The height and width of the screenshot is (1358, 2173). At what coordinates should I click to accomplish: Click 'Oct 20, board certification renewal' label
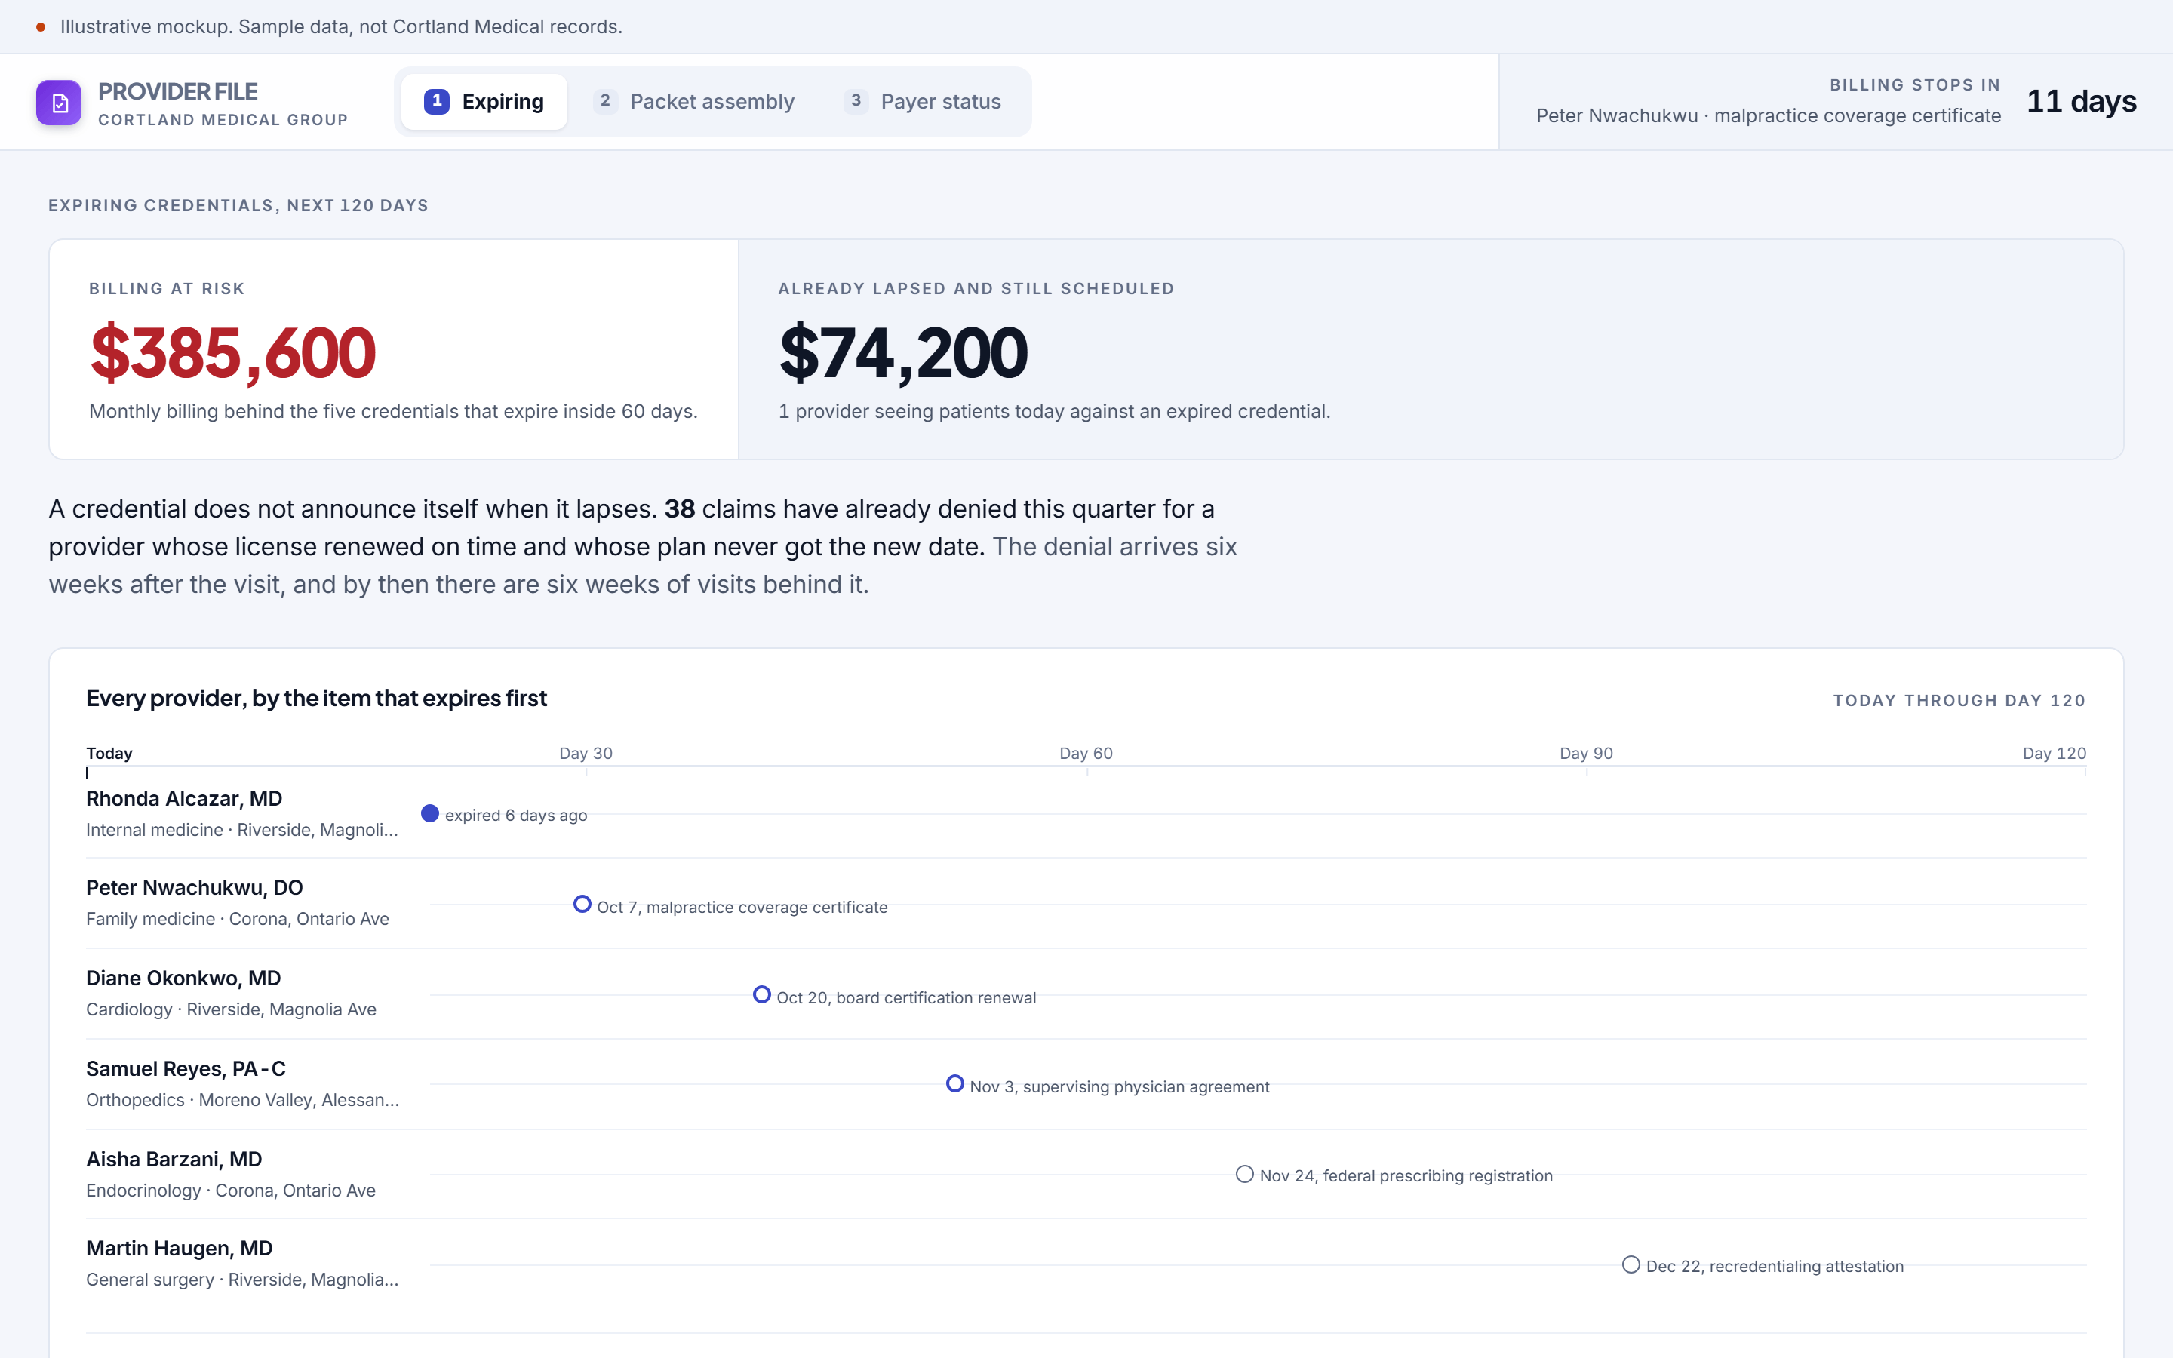906,998
